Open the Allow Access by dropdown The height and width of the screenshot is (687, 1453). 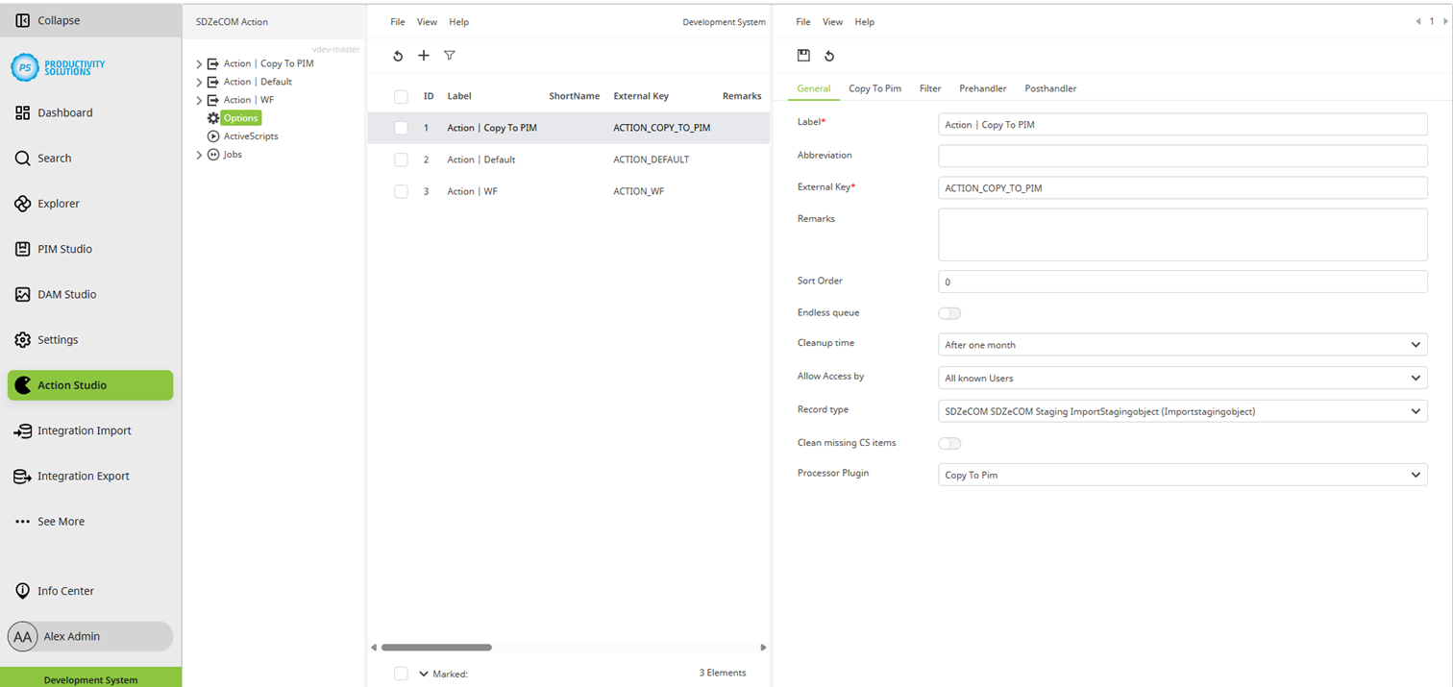tap(1182, 378)
